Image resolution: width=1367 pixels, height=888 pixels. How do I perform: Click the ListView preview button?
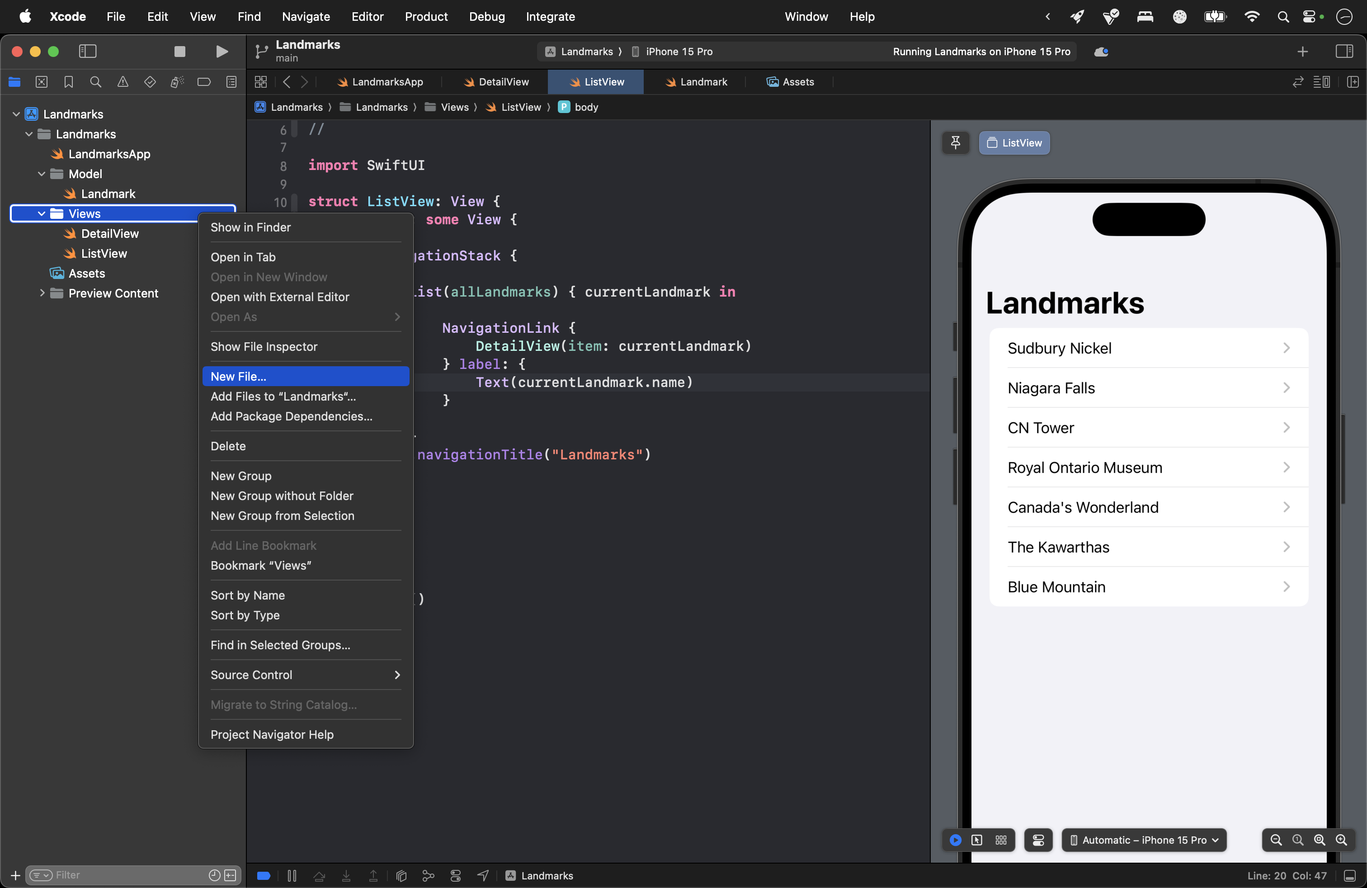pyautogui.click(x=1014, y=143)
